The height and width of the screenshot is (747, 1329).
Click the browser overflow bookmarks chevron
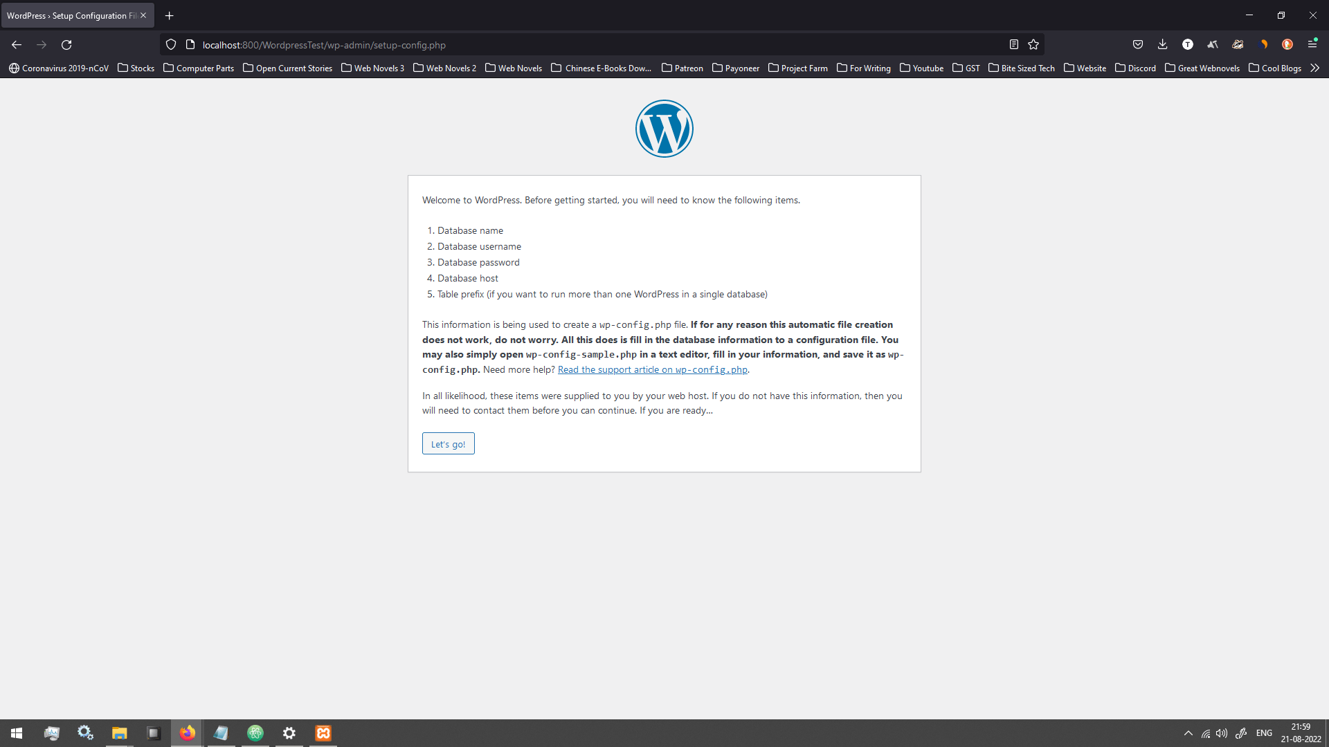coord(1315,68)
